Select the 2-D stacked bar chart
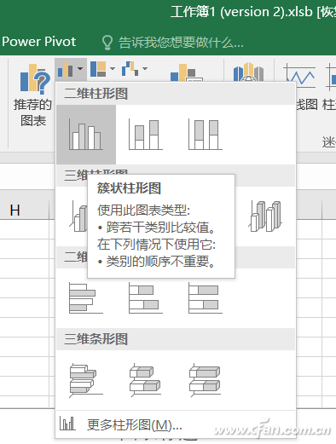Screen dimensions: 336x444 tap(146, 297)
